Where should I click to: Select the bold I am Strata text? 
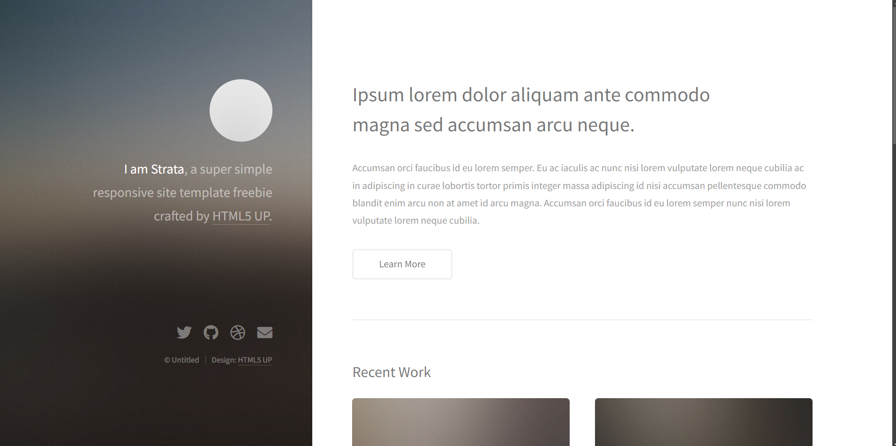154,169
